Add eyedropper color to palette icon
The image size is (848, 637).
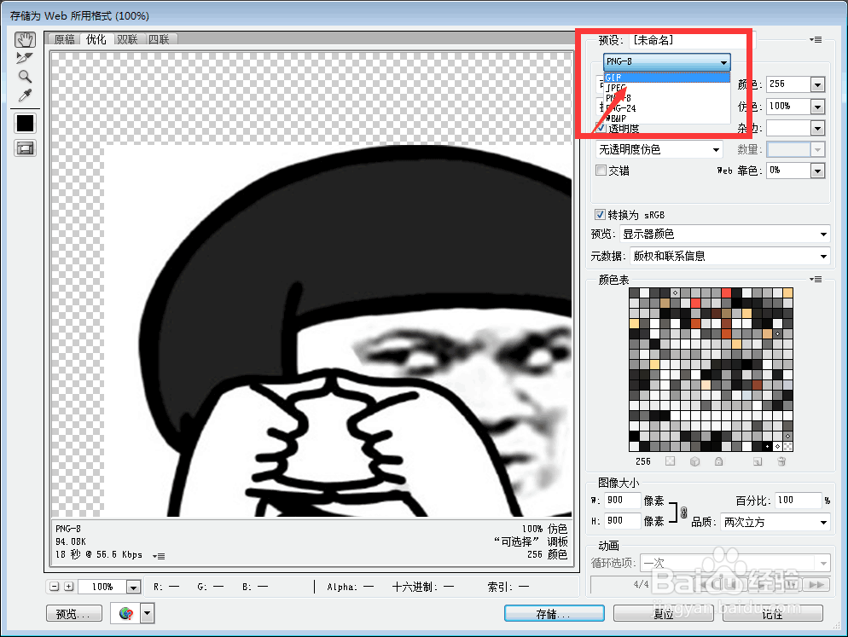pyautogui.click(x=758, y=461)
